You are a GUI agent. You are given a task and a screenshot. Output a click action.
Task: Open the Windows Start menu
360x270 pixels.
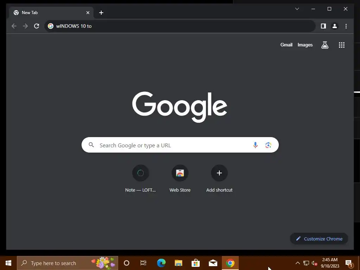pyautogui.click(x=8, y=263)
